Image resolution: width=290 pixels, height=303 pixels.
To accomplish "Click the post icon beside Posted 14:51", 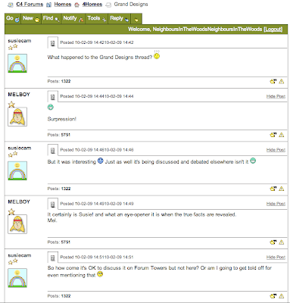I will tap(53, 258).
